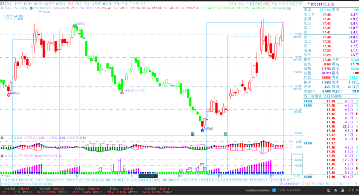The width and height of the screenshot is (359, 195).
Task: Click the red signal marker at the October low
Action: pos(202,130)
